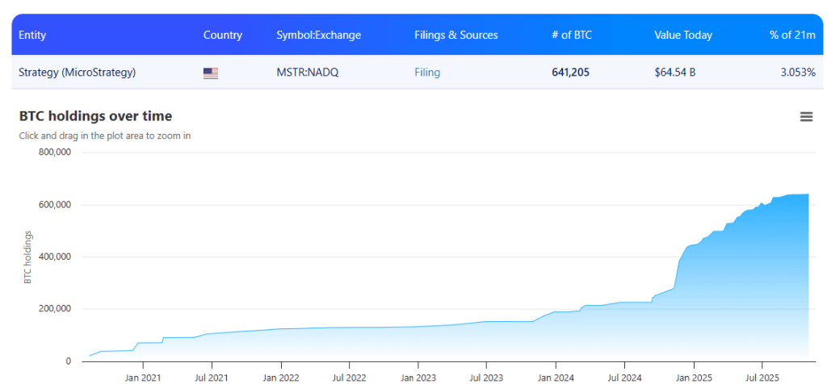This screenshot has height=384, width=827.
Task: Sort by the # of BTC header
Action: pos(570,35)
